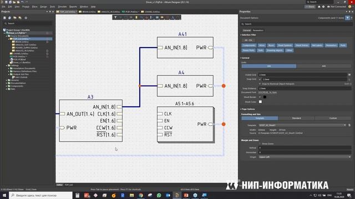Toggle the Show Zones checkbox
355x199 pixels.
click(260, 144)
